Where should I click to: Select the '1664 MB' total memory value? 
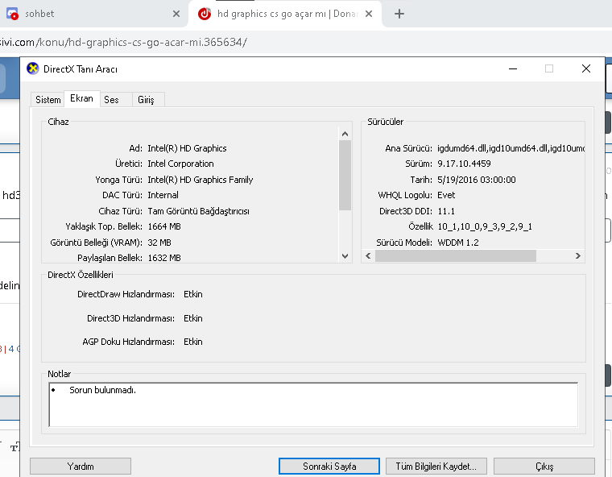[164, 226]
